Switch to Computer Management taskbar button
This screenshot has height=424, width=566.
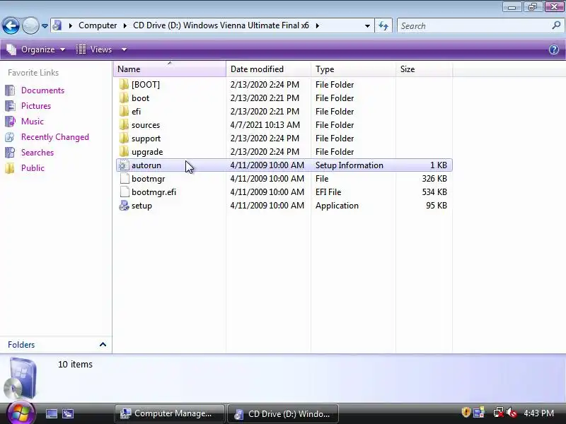(x=169, y=413)
